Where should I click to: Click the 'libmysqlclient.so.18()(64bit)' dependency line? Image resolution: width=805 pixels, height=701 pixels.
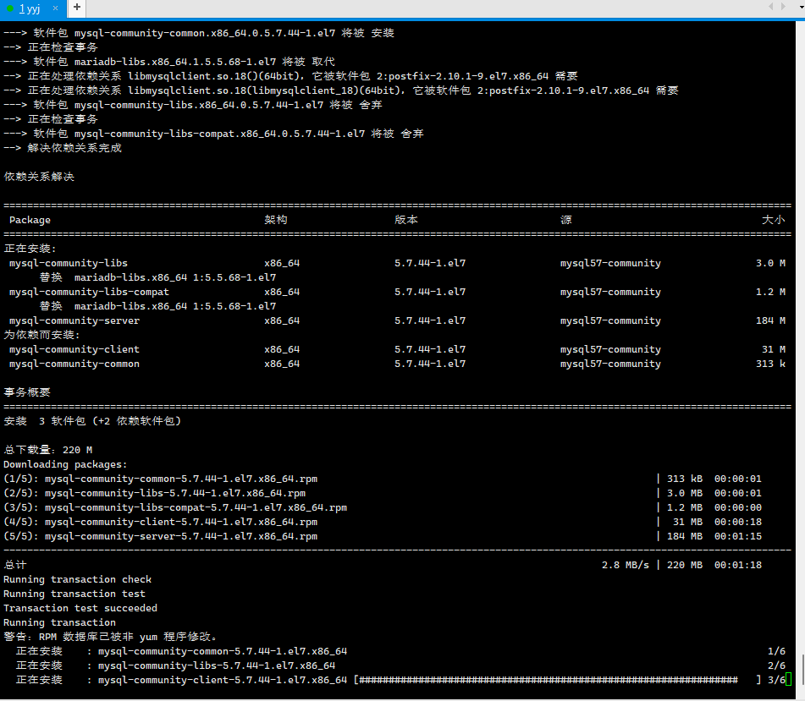tap(290, 76)
